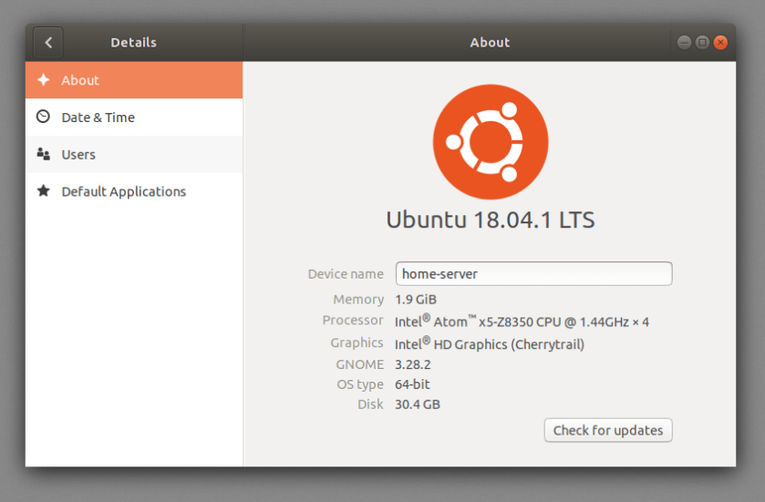Viewport: 765px width, 502px height.
Task: Click the clock icon for Date & Time
Action: pyautogui.click(x=43, y=117)
